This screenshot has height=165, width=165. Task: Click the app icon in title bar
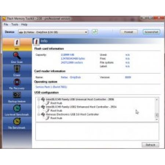(4, 19)
